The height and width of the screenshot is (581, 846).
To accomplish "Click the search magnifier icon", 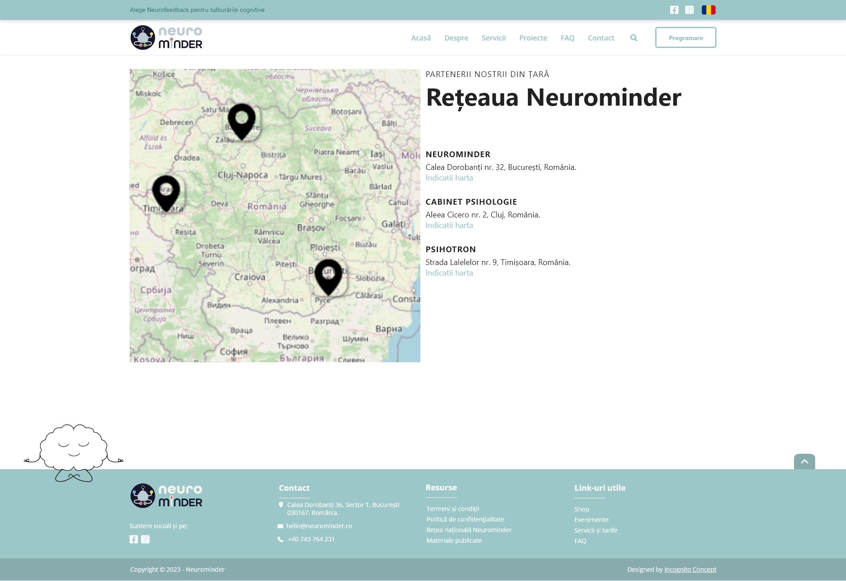I will coord(634,38).
